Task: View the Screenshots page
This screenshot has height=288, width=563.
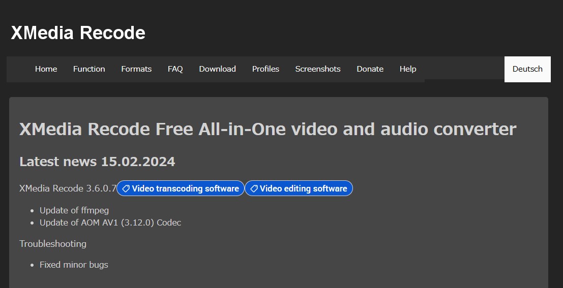Action: coord(318,69)
